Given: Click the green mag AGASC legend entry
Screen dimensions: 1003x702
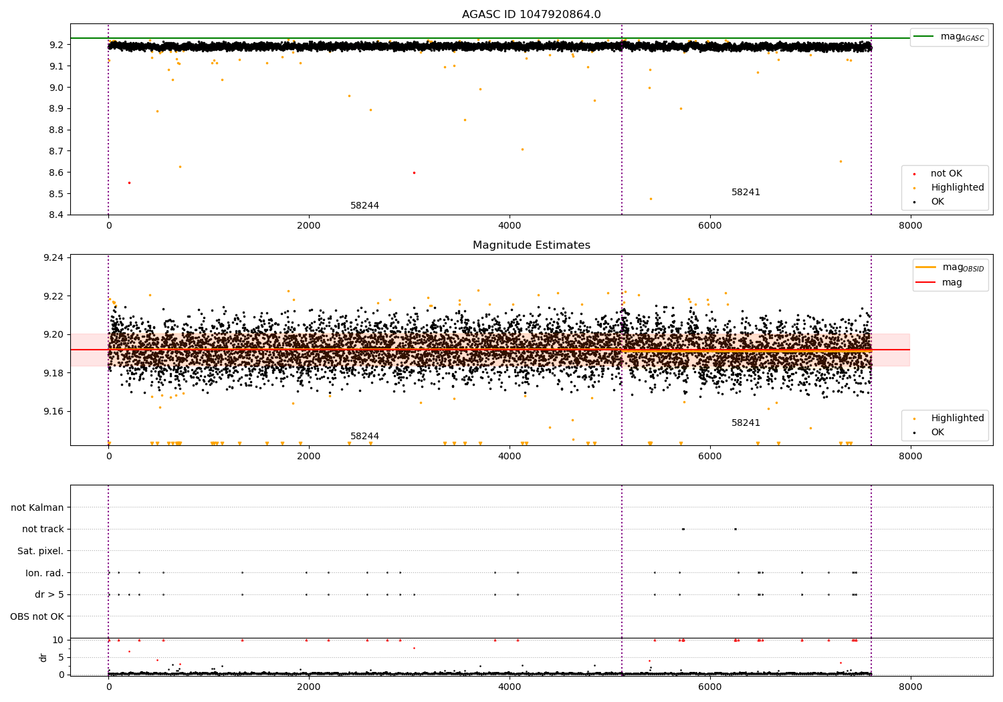Looking at the screenshot, I should (949, 37).
